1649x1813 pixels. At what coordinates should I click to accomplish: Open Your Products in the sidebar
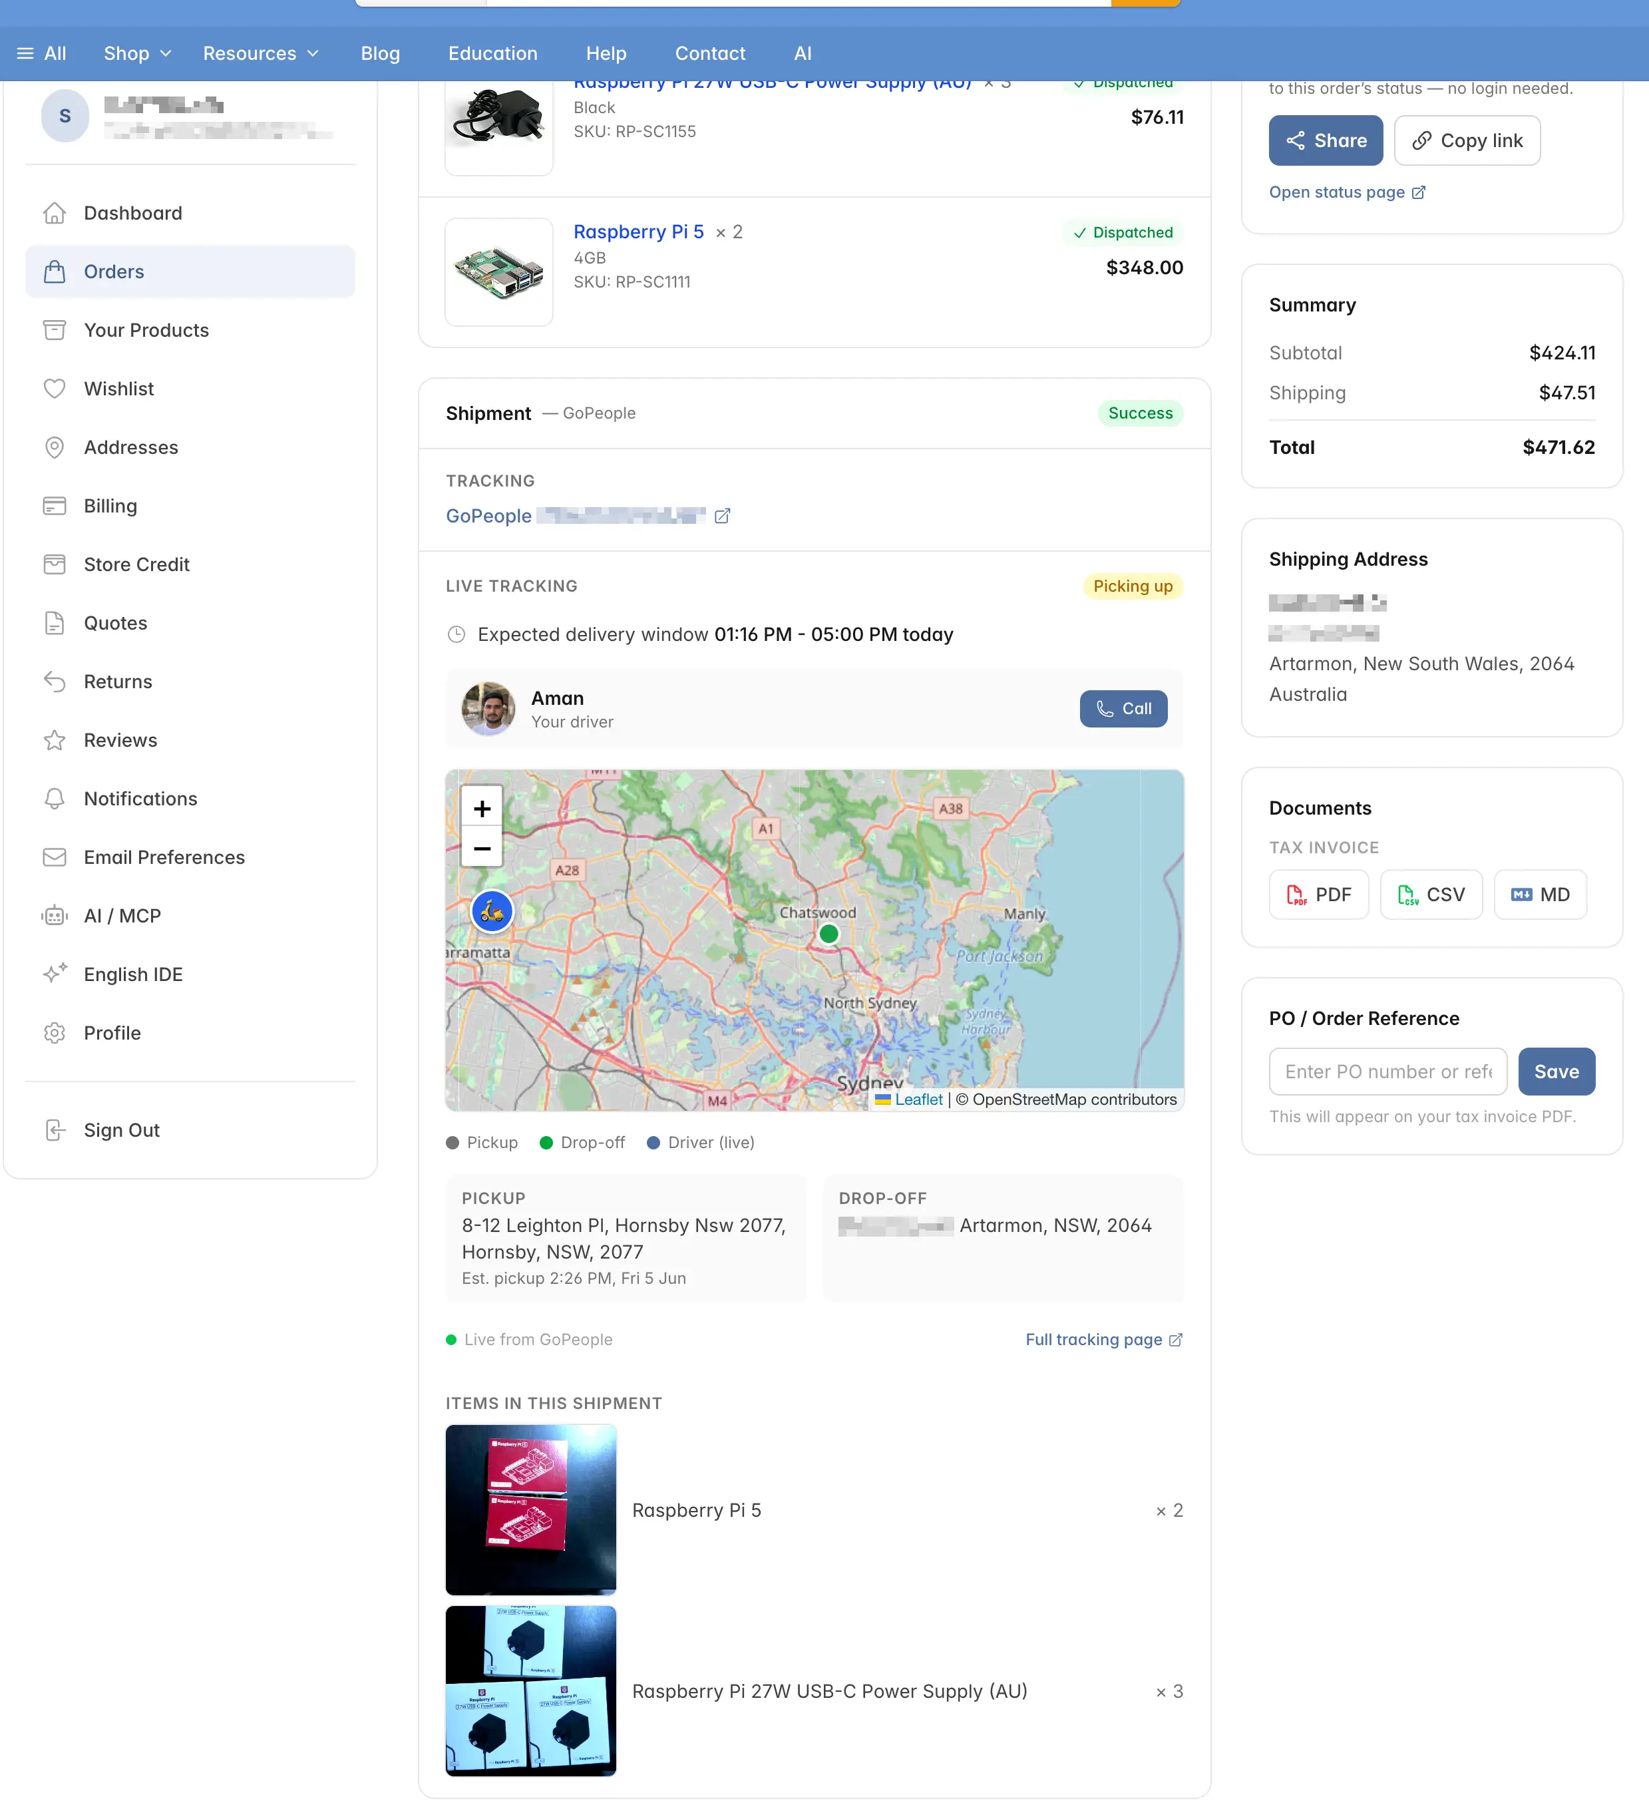[x=190, y=330]
